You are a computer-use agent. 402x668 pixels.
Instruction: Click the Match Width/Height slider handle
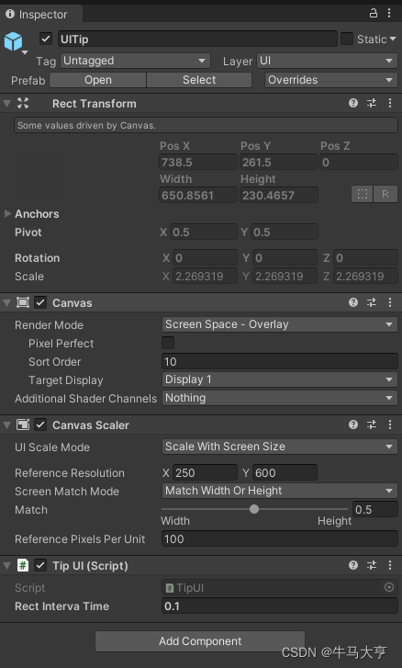point(254,509)
